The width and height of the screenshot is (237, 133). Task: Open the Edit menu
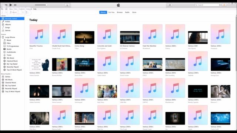coord(6,9)
